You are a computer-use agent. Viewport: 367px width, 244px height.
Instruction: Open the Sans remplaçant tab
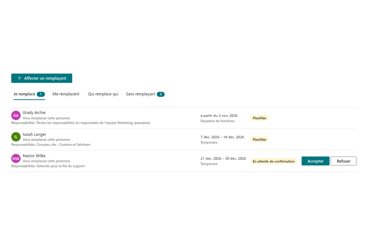click(145, 94)
